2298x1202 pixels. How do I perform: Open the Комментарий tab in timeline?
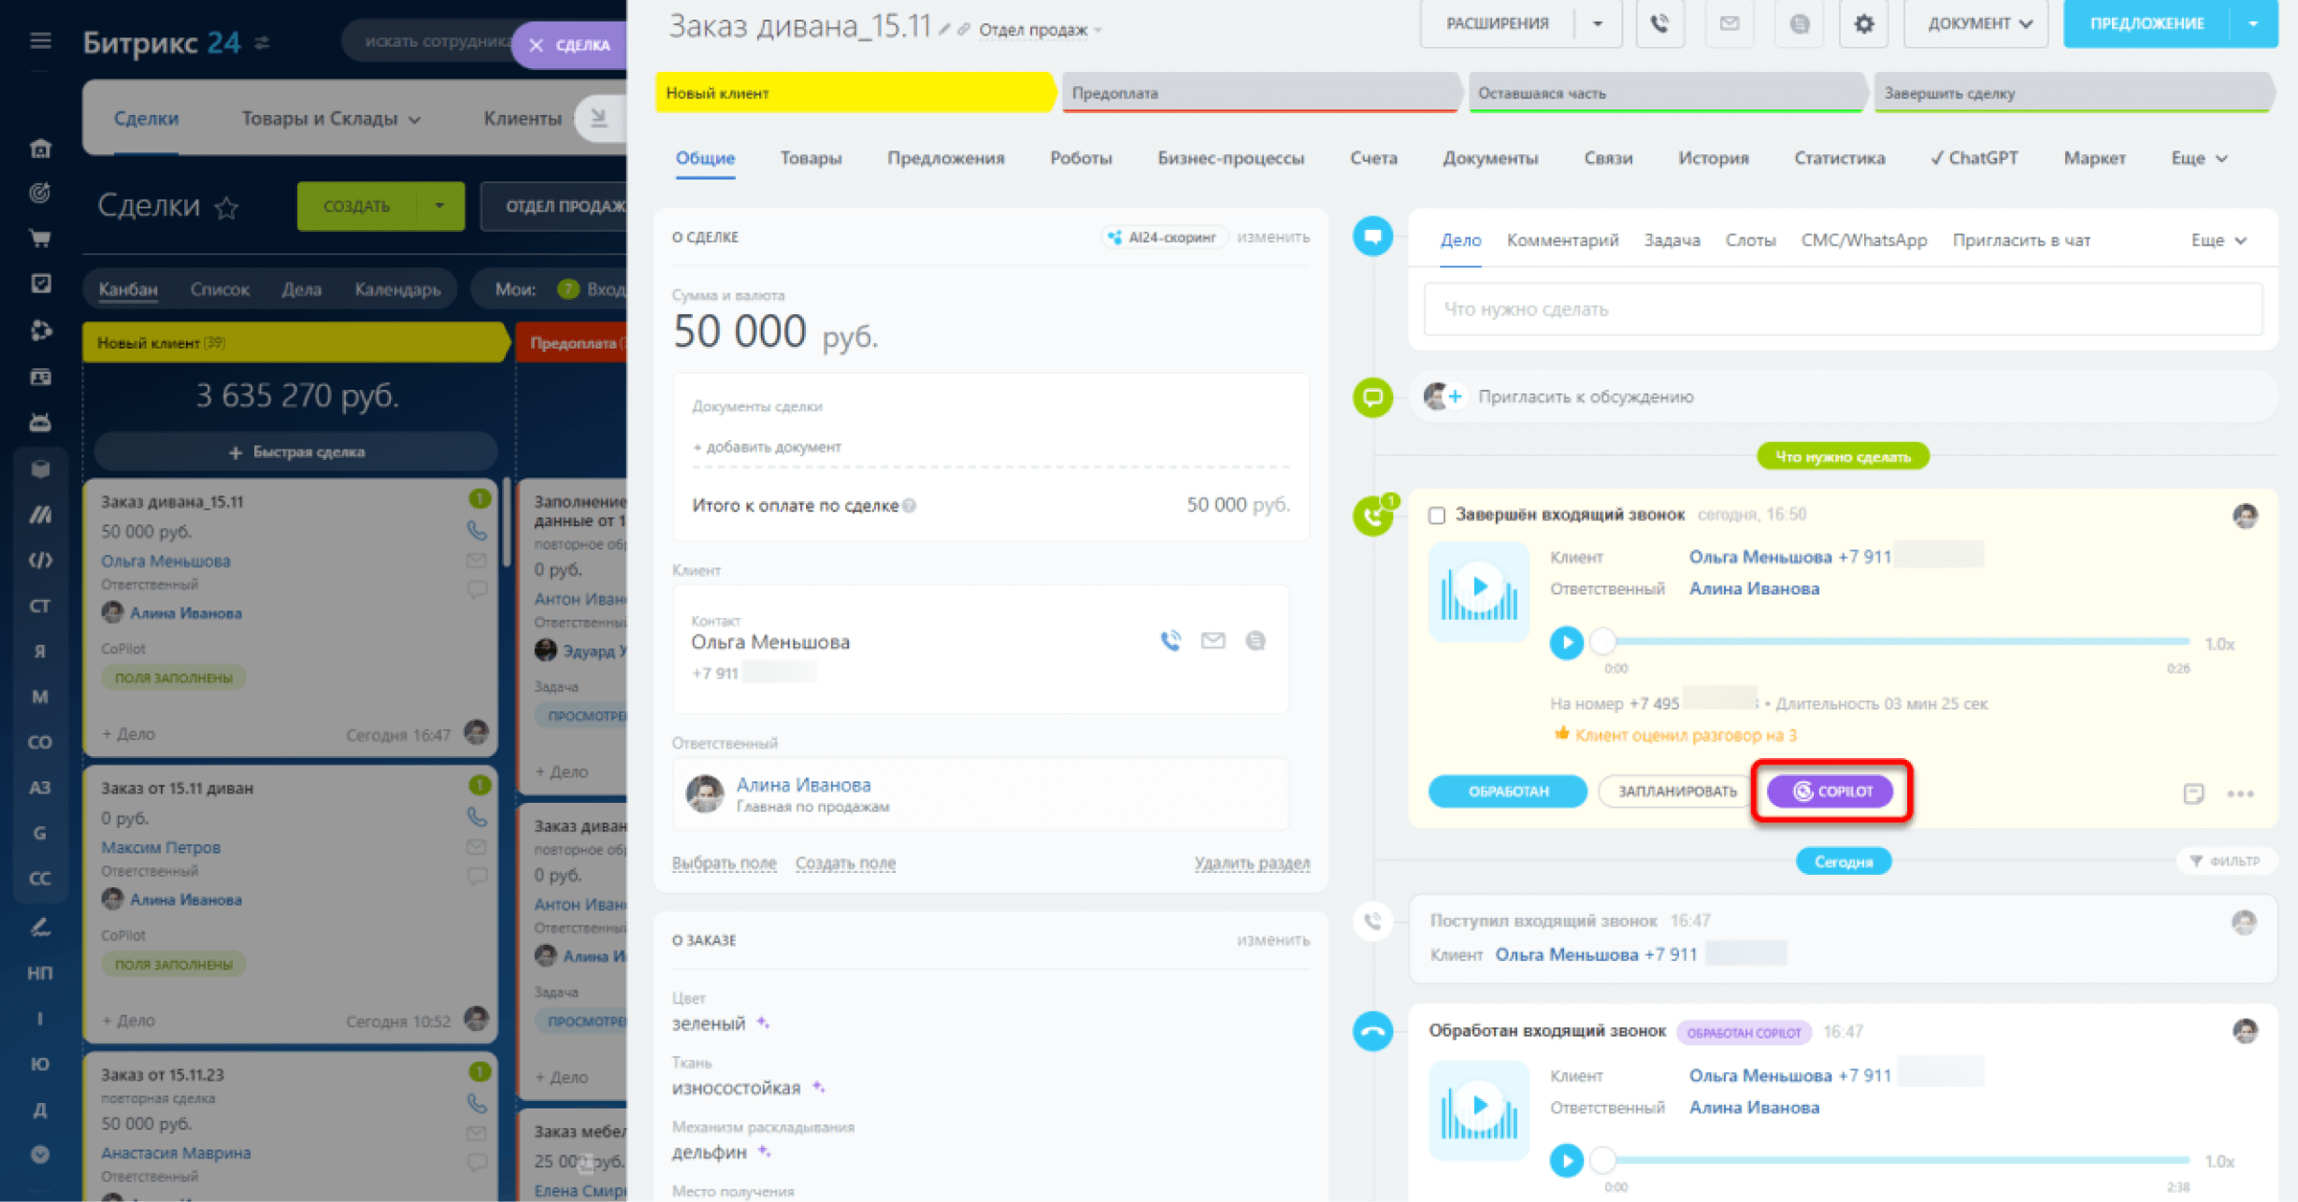click(x=1561, y=241)
